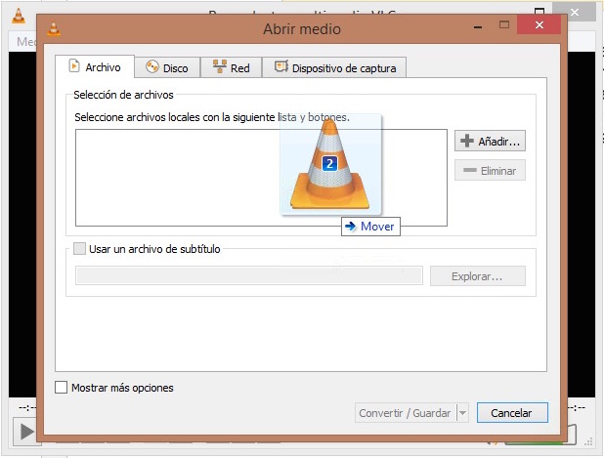The image size is (604, 458).
Task: Click the VLC cone icon in dialog title bar
Action: [x=54, y=29]
